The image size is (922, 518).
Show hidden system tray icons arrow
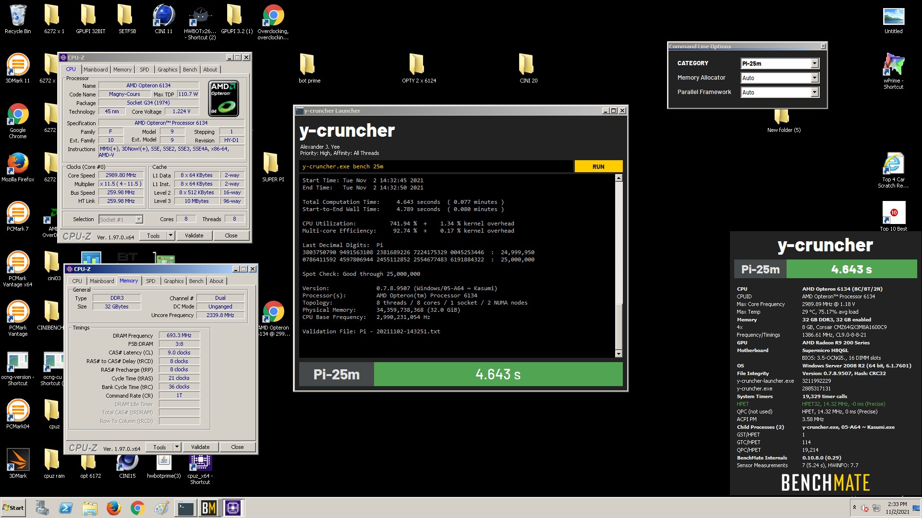pos(854,507)
